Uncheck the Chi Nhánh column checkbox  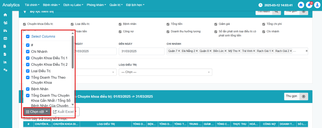pyautogui.click(x=28, y=51)
